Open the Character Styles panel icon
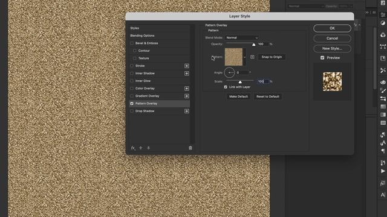 (x=383, y=143)
